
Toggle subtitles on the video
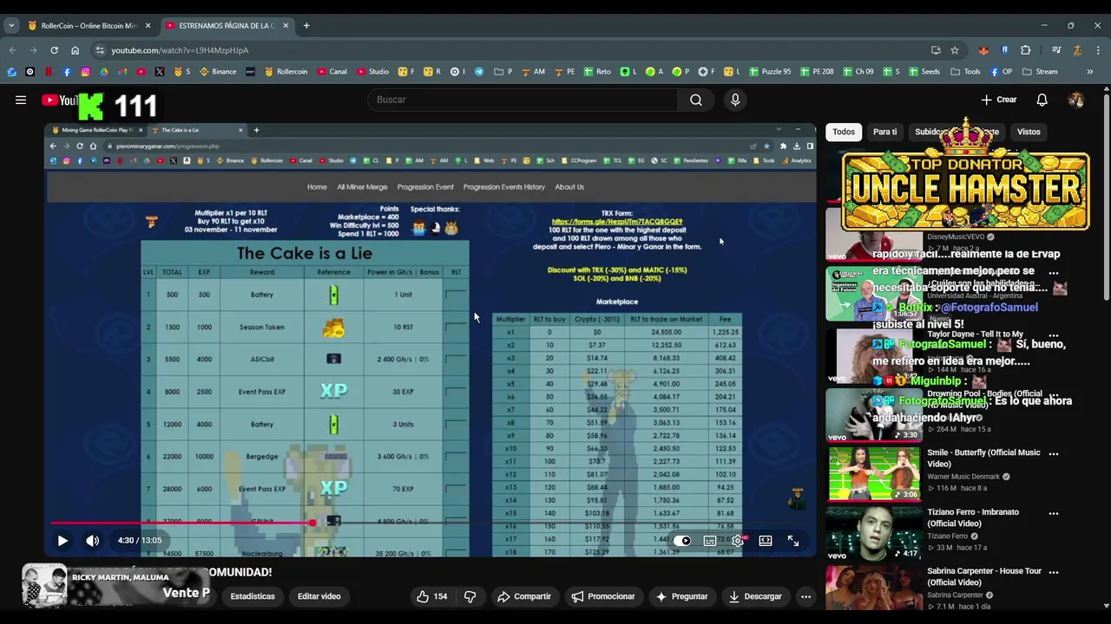coord(710,541)
